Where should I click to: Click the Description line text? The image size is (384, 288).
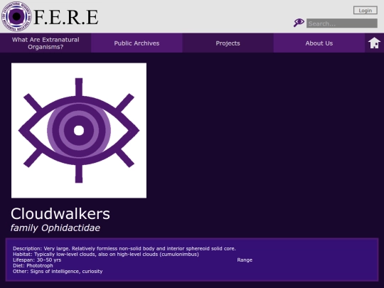click(x=124, y=249)
